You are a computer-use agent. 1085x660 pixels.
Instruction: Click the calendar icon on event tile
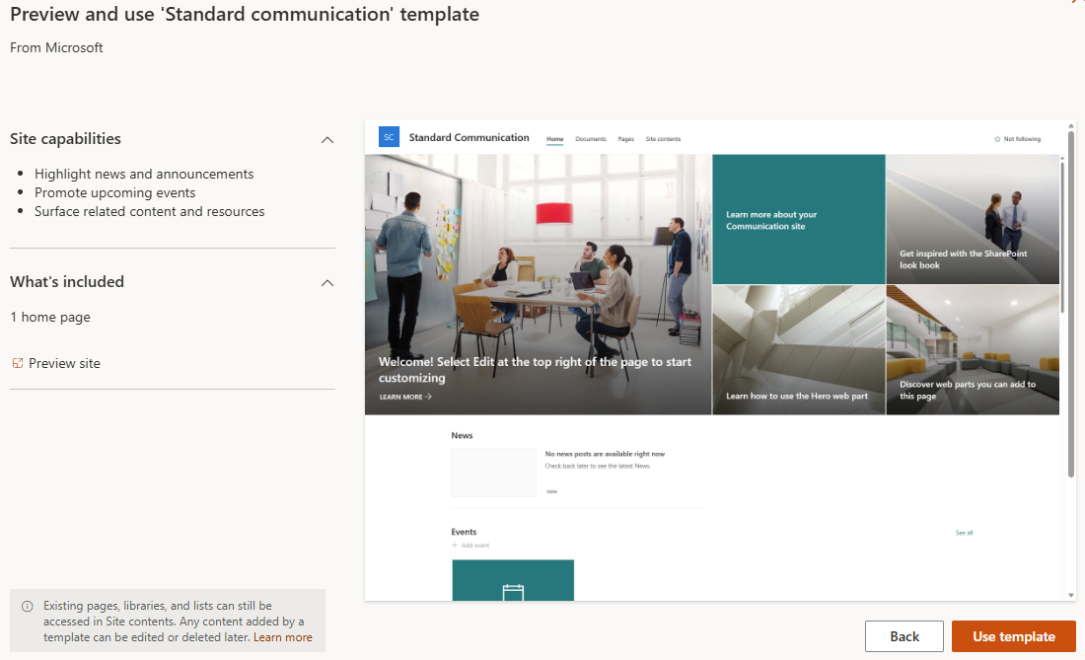pyautogui.click(x=513, y=592)
